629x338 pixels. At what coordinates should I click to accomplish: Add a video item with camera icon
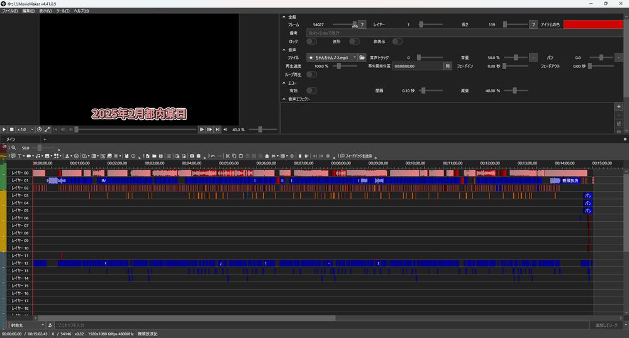(x=28, y=156)
